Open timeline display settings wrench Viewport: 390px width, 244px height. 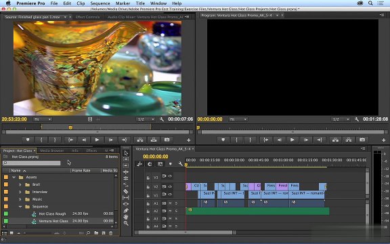coord(180,164)
